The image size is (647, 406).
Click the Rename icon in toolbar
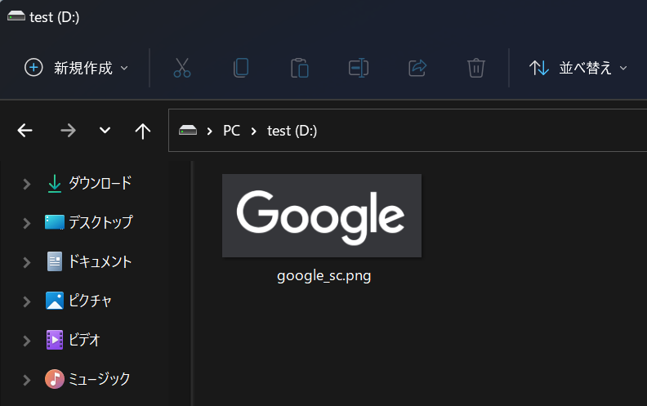(359, 68)
